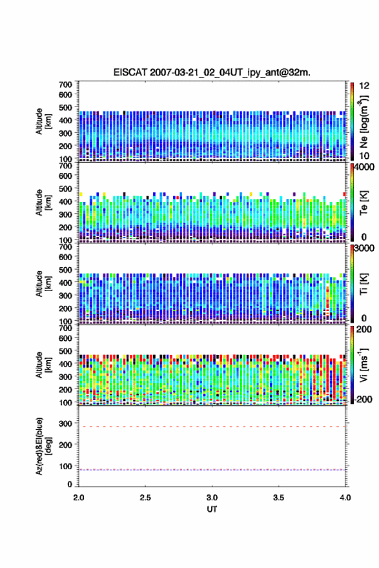The image size is (379, 568).
Task: Click the 3.5 tick label on UT axis
Action: [x=279, y=498]
